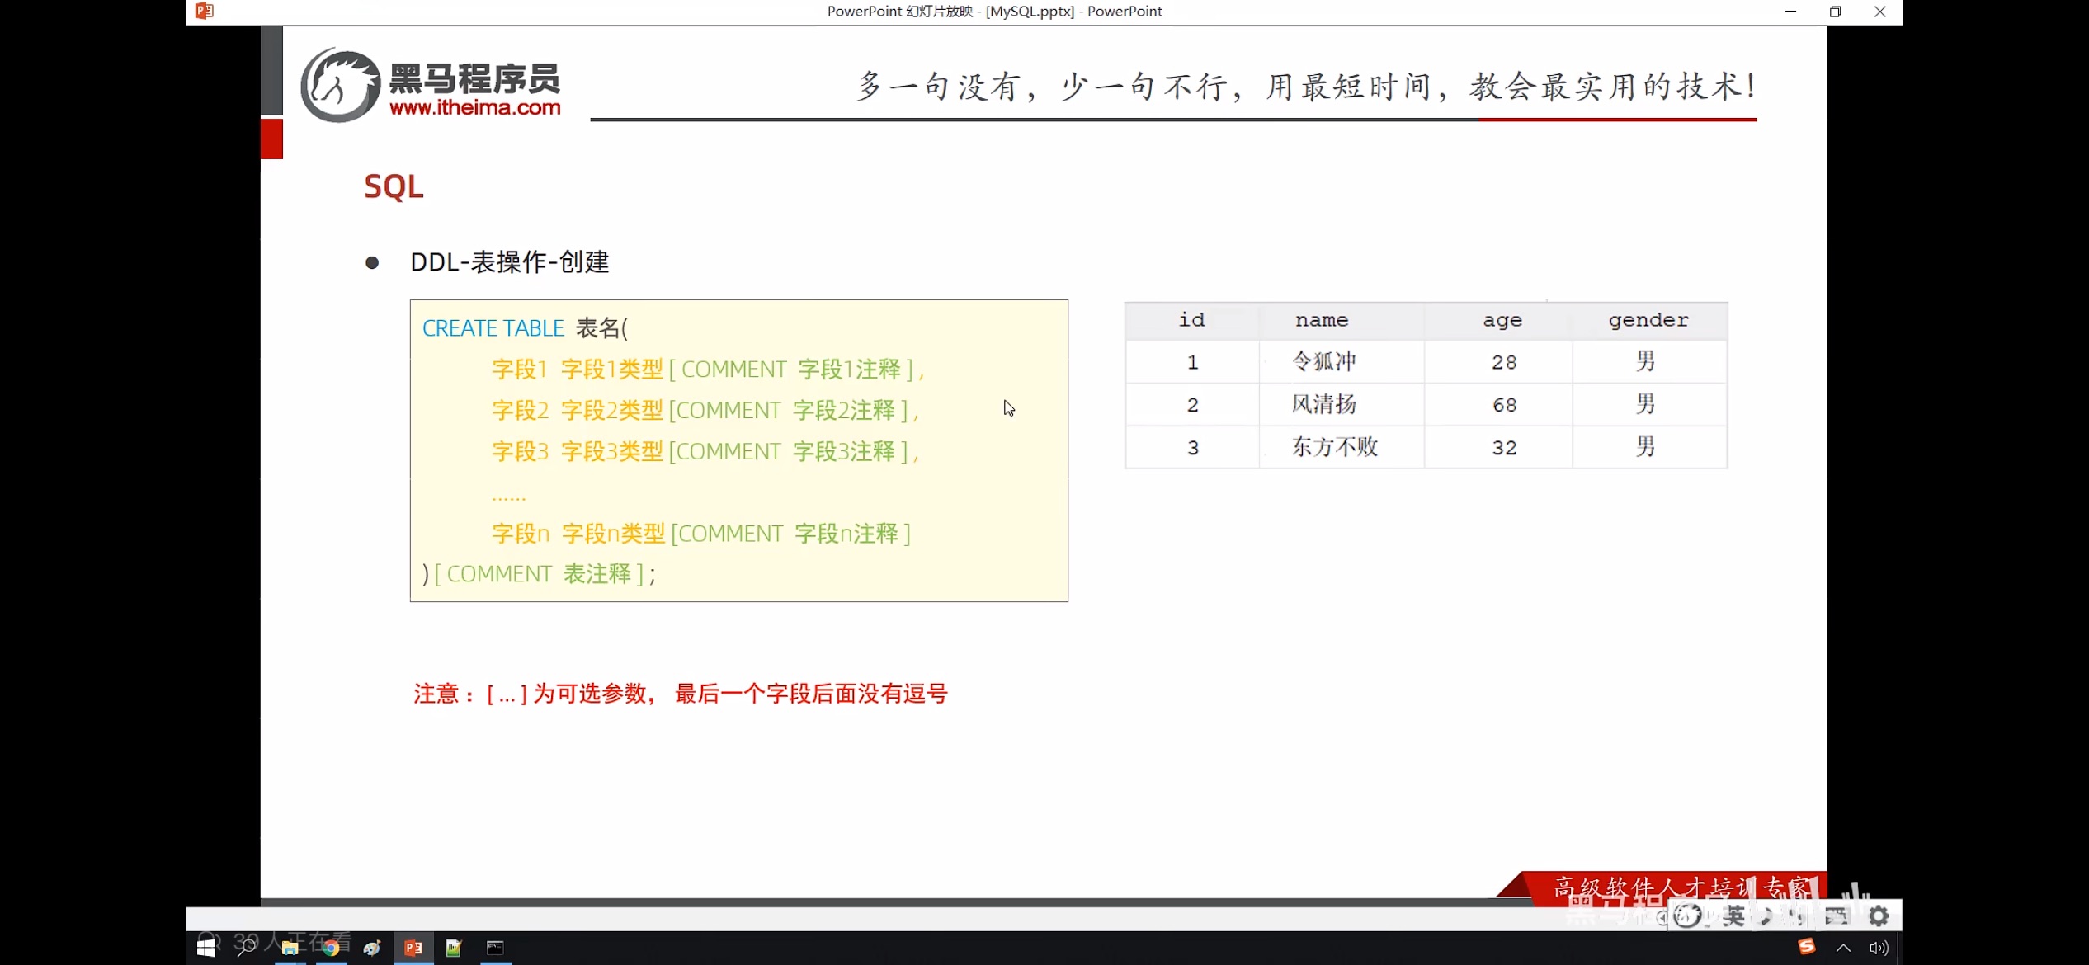Open the Windows Start menu

pos(205,947)
